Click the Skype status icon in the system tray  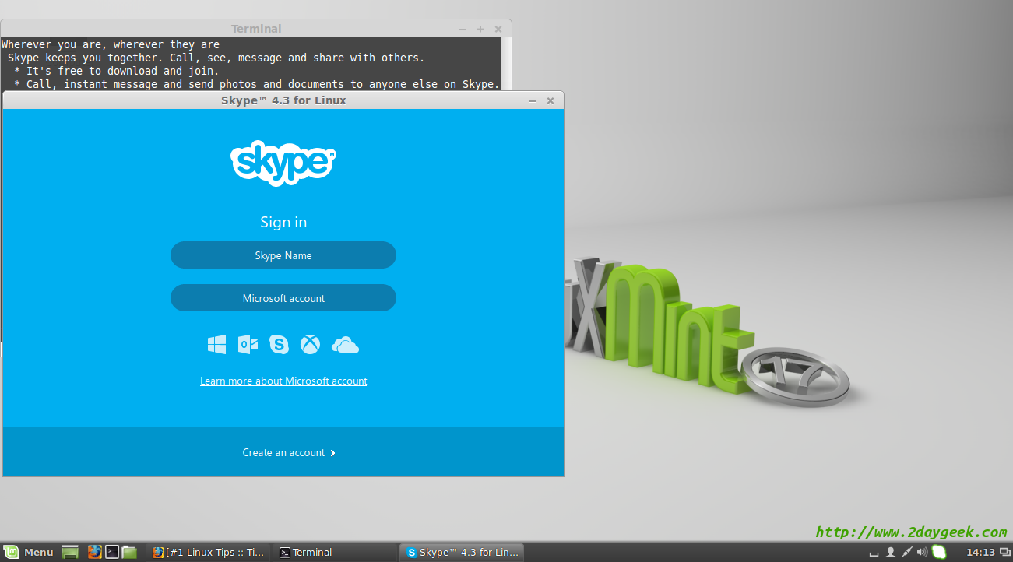click(939, 552)
